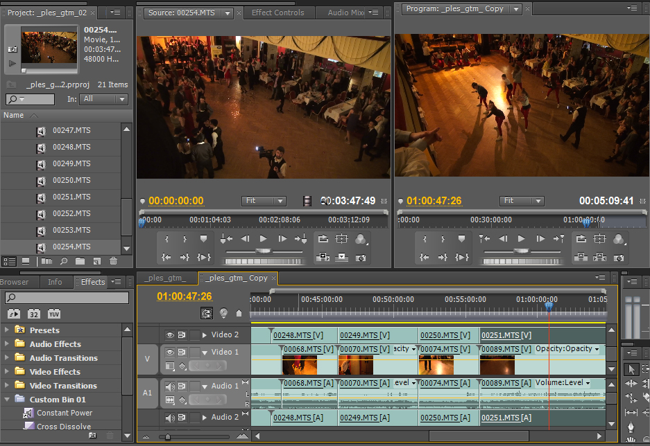Image resolution: width=650 pixels, height=446 pixels.
Task: Play the Program monitor sequence
Action: [x=521, y=239]
